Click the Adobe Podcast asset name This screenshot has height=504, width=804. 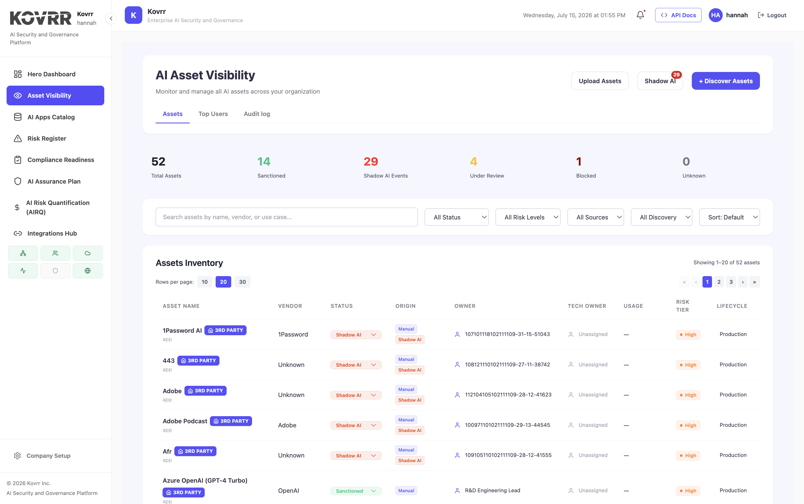(185, 421)
